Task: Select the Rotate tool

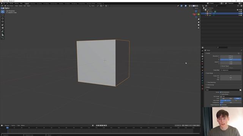Action: pyautogui.click(x=3, y=22)
